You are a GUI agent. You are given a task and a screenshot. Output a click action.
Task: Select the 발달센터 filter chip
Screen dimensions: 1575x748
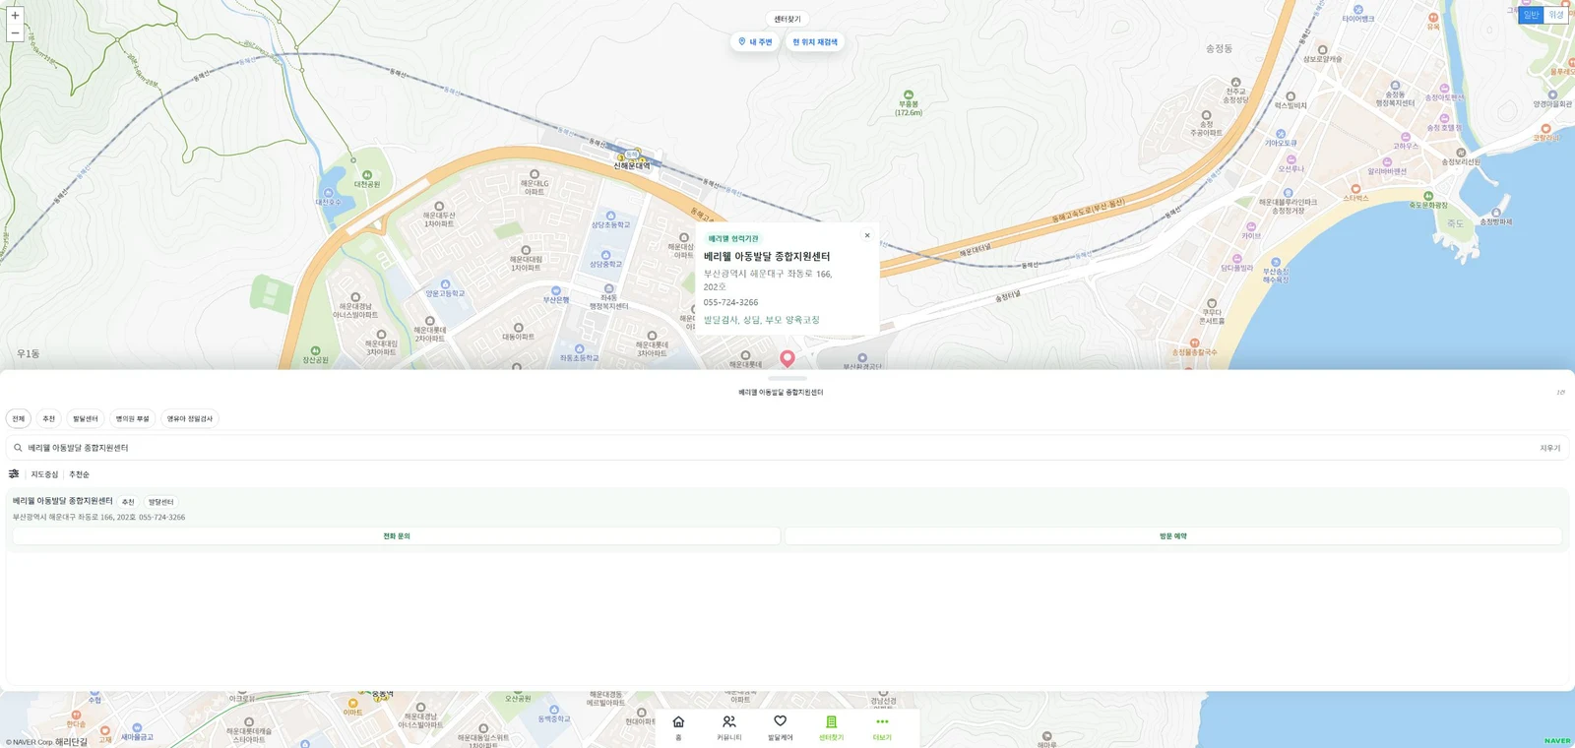pyautogui.click(x=86, y=418)
